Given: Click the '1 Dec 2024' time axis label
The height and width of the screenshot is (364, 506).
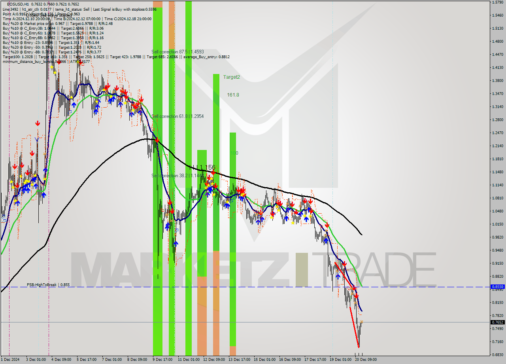Looking at the screenshot, I should click(x=10, y=360).
